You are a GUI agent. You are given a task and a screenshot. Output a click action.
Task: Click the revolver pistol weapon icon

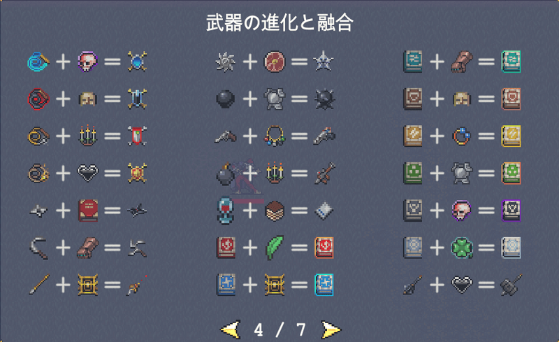tap(225, 136)
